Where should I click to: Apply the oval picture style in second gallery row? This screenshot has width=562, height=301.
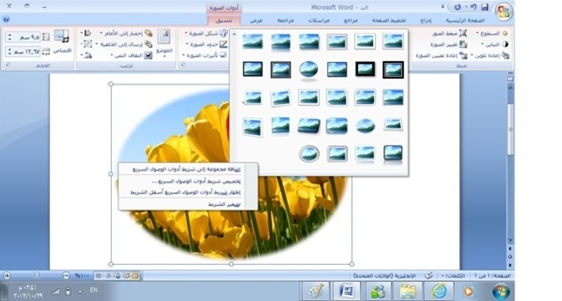pyautogui.click(x=309, y=69)
